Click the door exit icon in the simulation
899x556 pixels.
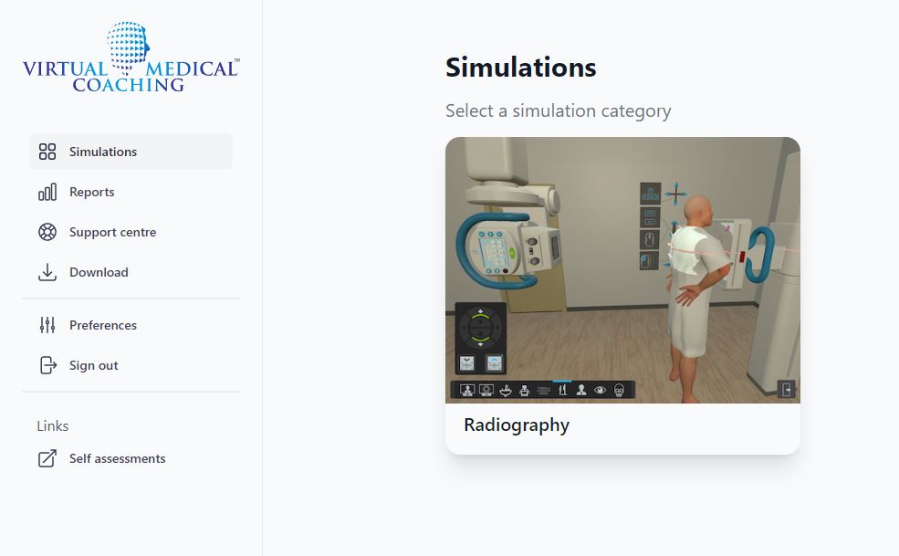(x=789, y=389)
